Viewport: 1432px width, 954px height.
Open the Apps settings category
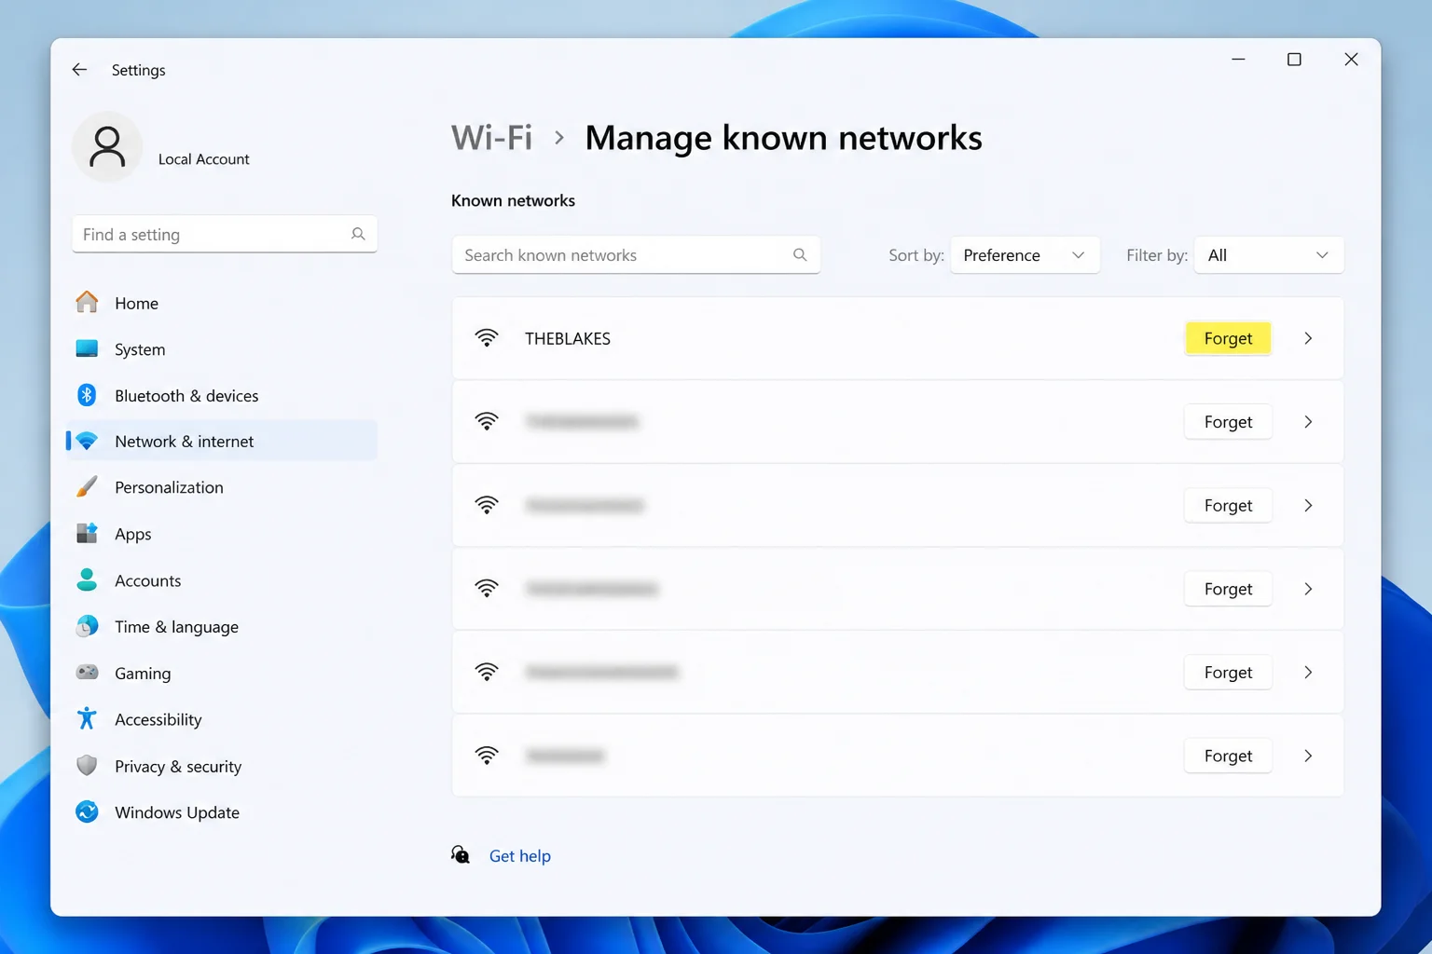(x=222, y=534)
